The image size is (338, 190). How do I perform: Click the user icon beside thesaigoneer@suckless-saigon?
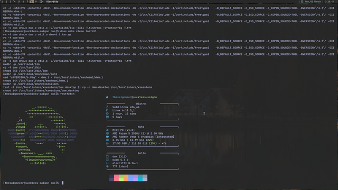(107, 97)
